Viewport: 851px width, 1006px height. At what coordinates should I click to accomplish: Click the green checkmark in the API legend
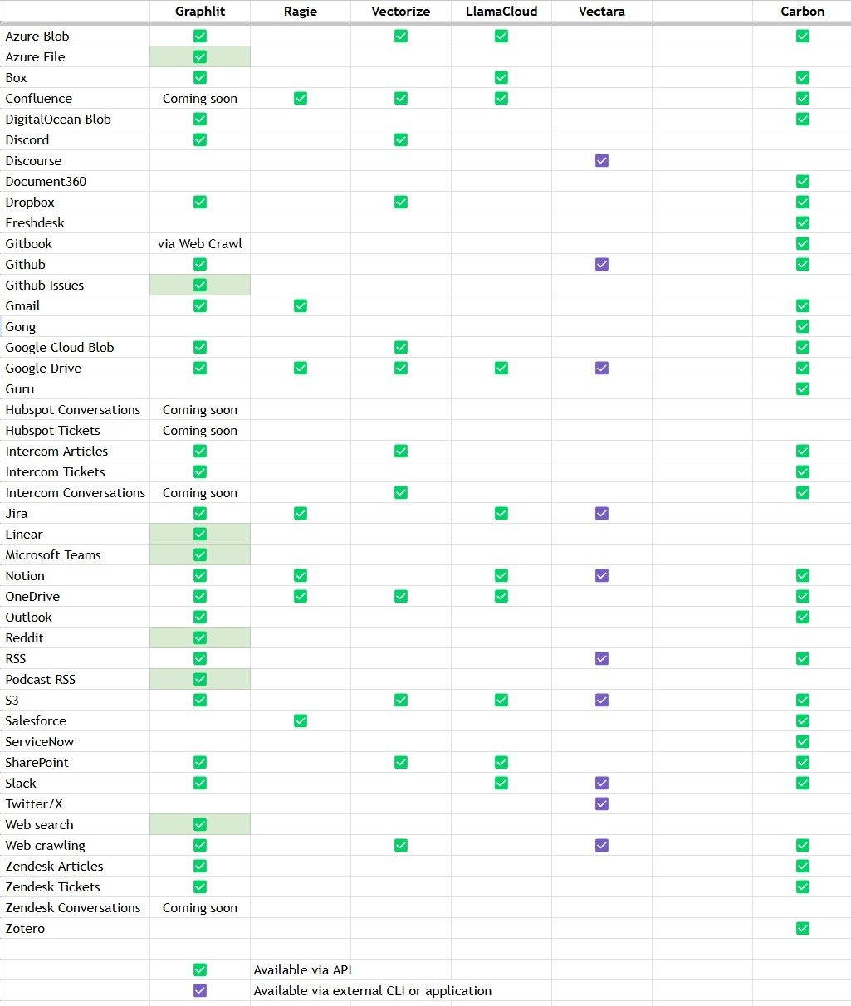pyautogui.click(x=200, y=970)
